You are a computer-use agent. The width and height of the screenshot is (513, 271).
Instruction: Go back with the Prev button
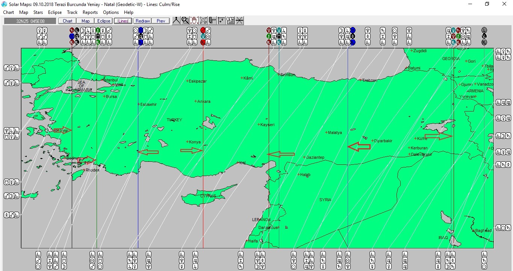[161, 21]
